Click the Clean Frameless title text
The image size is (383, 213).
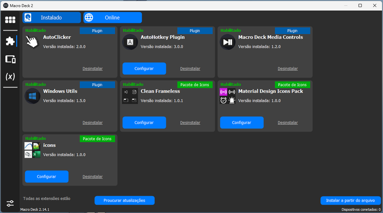[160, 91]
